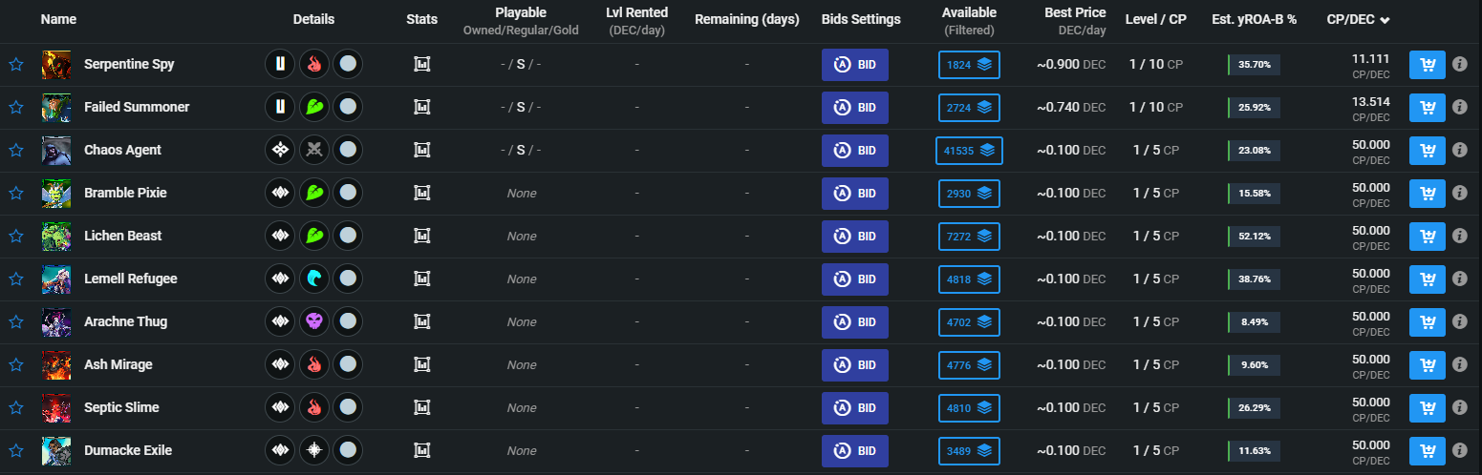
Task: Add Failed Summoner rental to cart
Action: (1428, 108)
